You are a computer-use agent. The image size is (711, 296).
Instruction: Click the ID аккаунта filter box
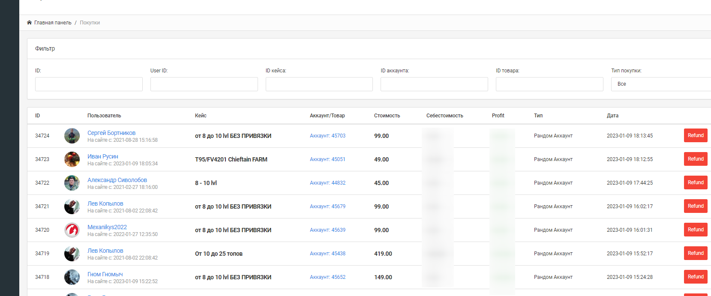click(434, 84)
